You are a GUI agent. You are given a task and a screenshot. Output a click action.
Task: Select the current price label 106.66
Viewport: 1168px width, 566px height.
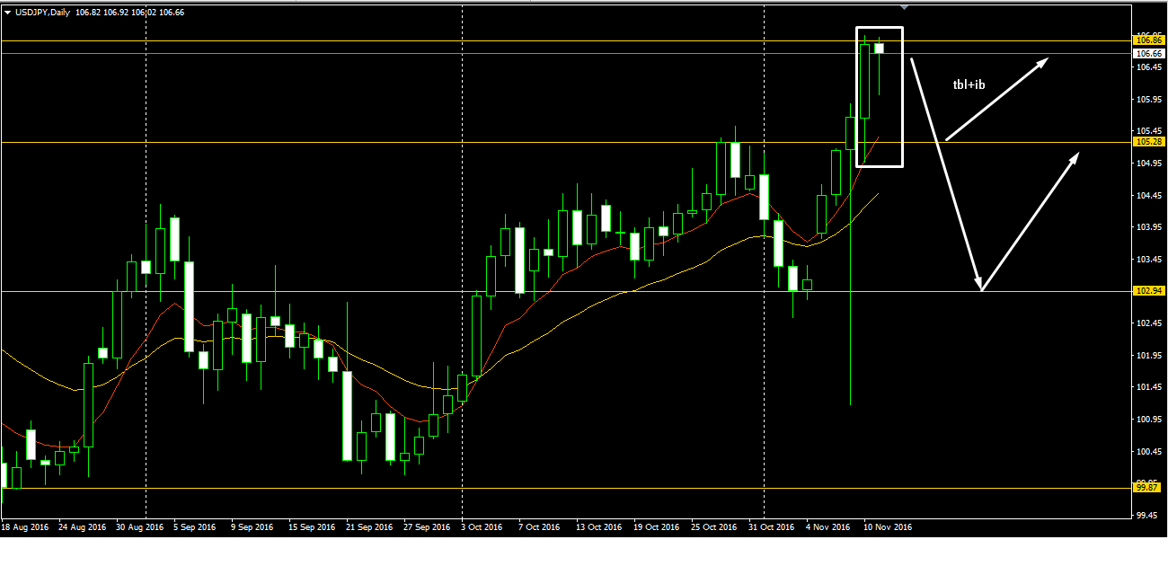click(1149, 53)
